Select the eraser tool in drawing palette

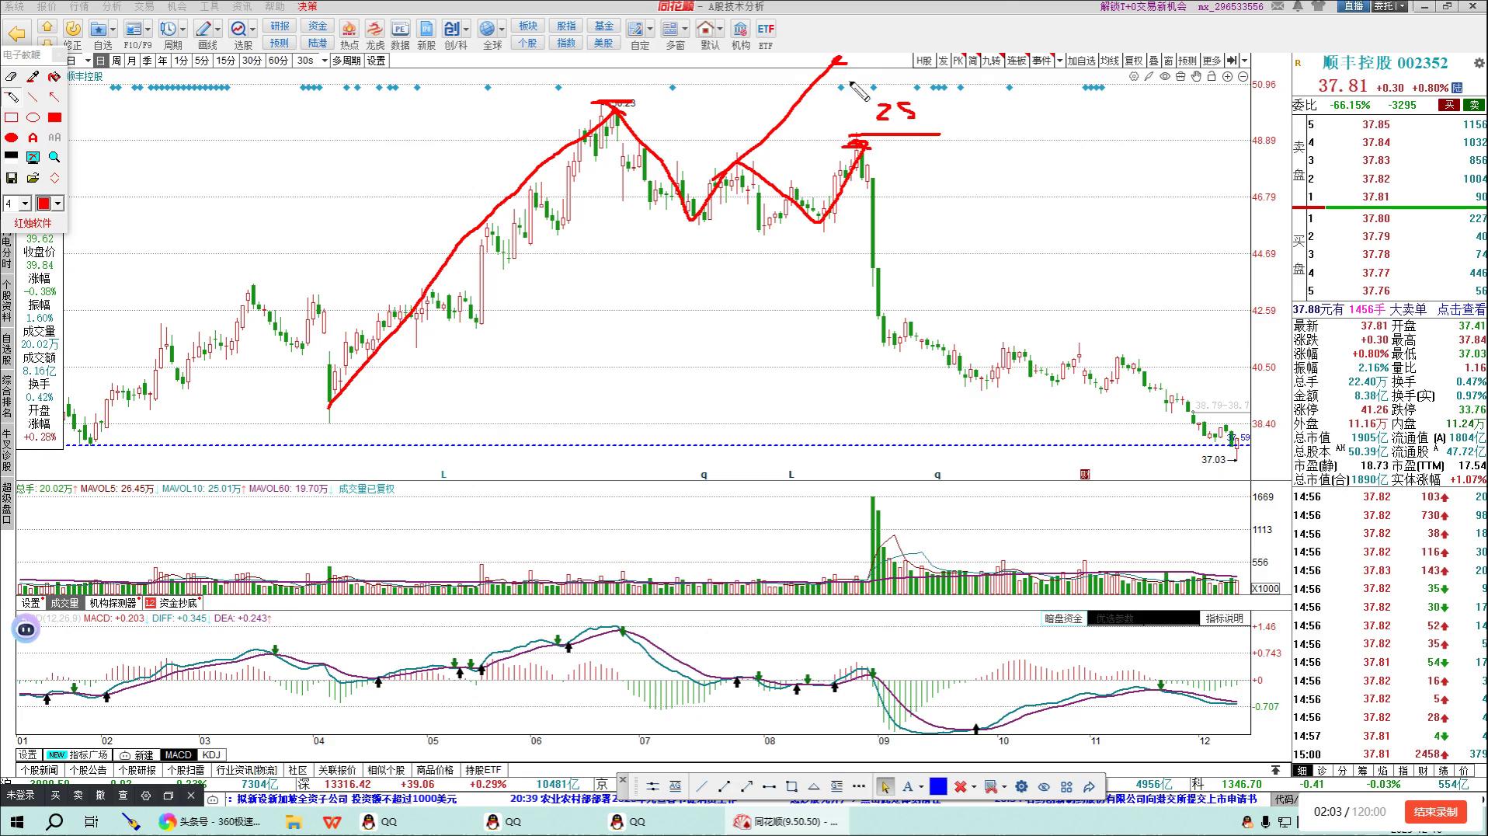(11, 77)
